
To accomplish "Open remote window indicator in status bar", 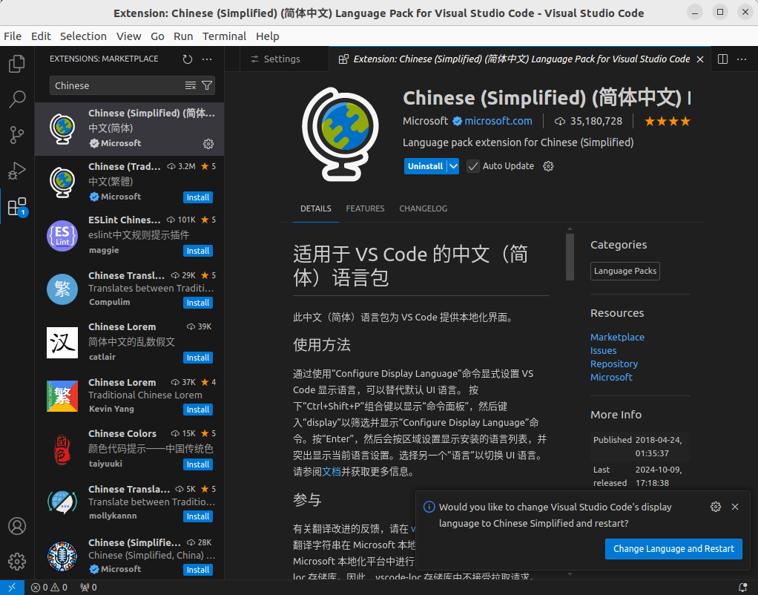I will click(12, 588).
